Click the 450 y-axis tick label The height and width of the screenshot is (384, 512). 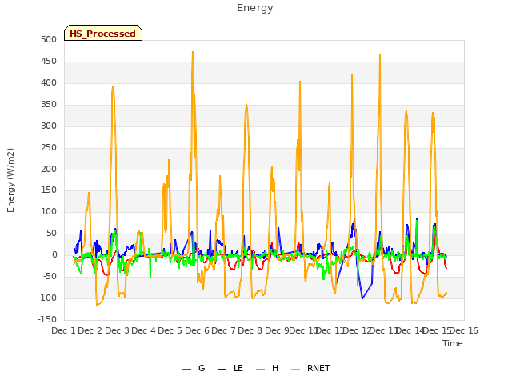click(49, 61)
